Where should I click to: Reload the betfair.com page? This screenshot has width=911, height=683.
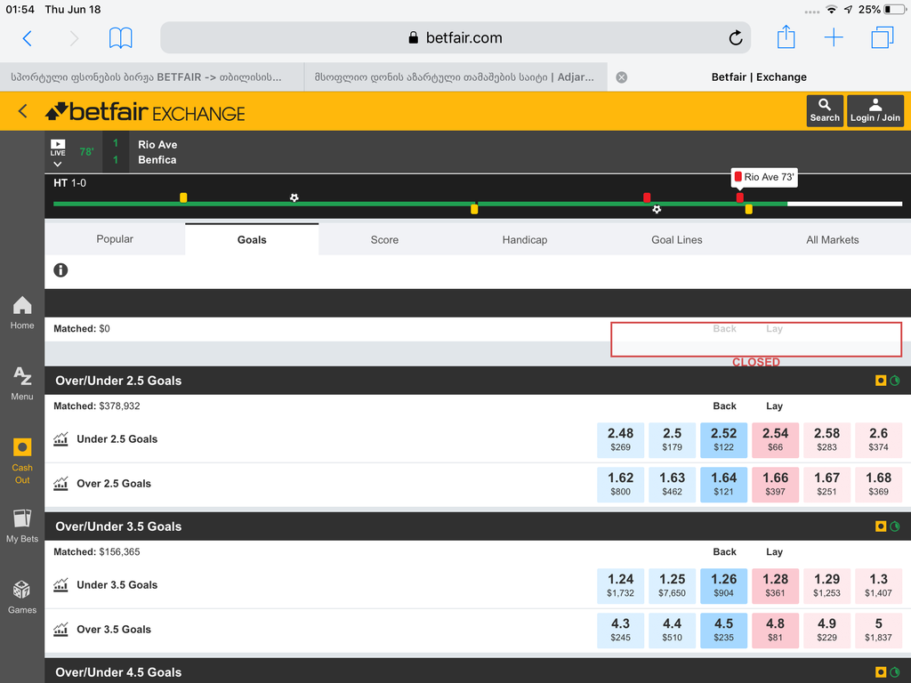736,38
